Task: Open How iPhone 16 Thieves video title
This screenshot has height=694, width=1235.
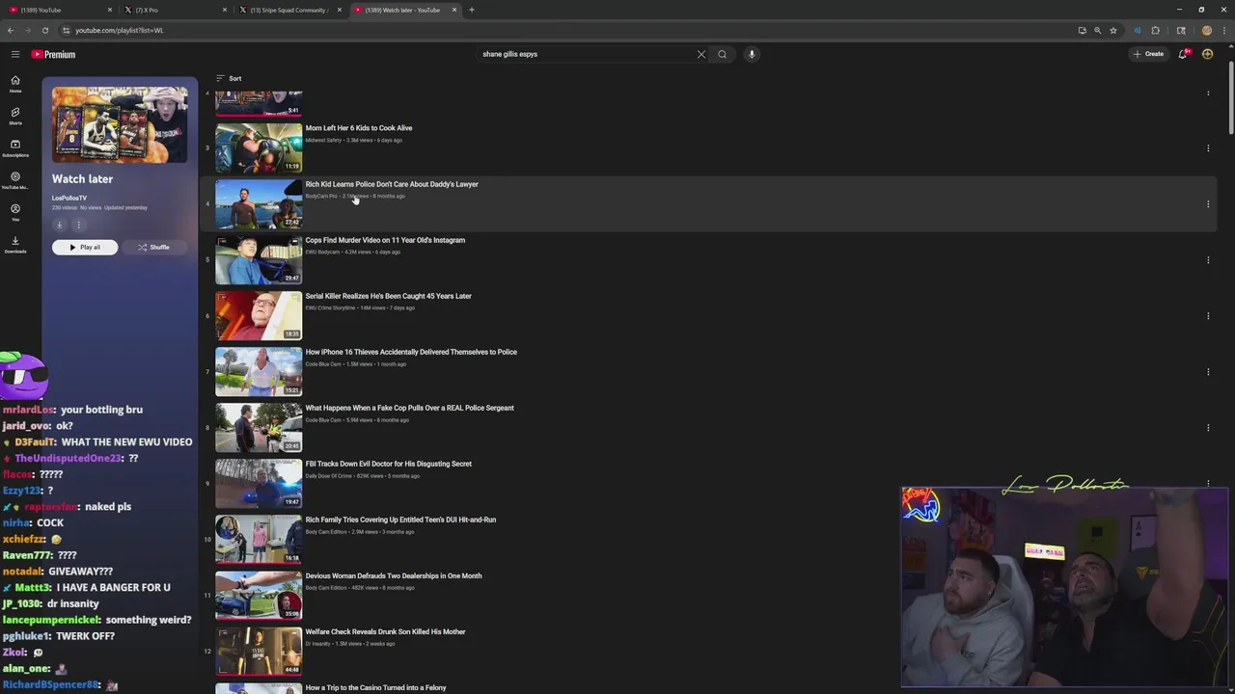Action: point(411,352)
